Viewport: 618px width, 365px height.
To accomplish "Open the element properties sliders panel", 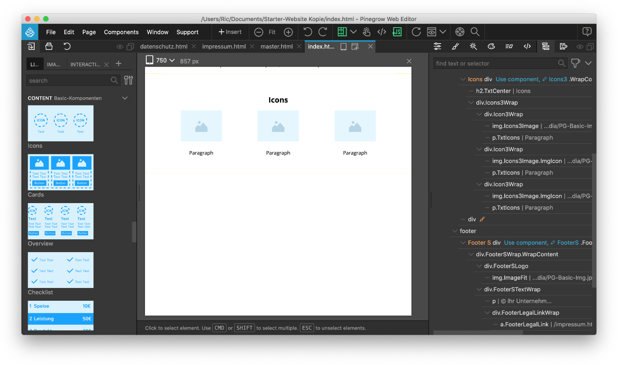I will point(438,47).
